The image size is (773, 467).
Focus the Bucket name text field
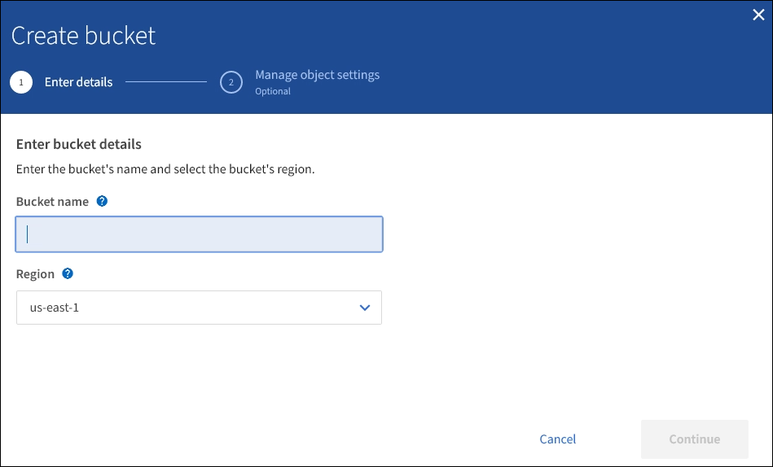point(199,234)
